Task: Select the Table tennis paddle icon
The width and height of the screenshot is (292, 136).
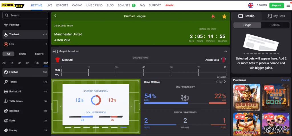Action: (x=6, y=101)
